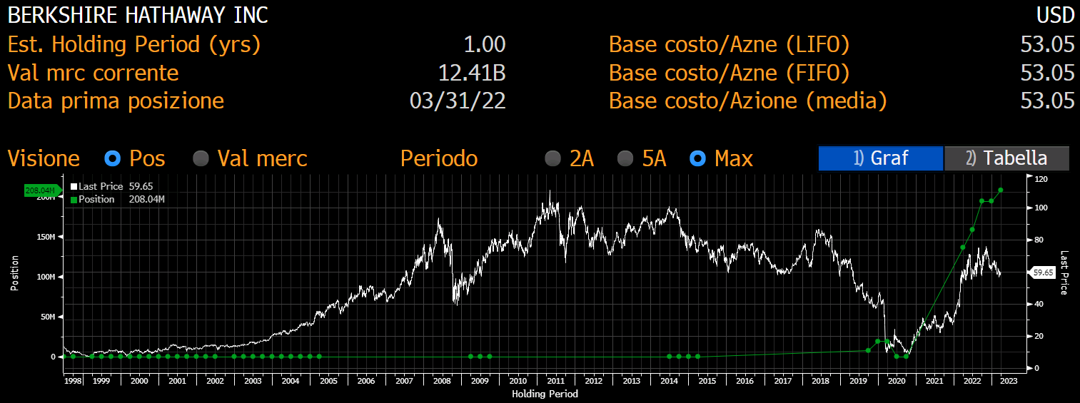This screenshot has height=403, width=1080.
Task: Click the green 208.04M position flag
Action: (x=43, y=190)
